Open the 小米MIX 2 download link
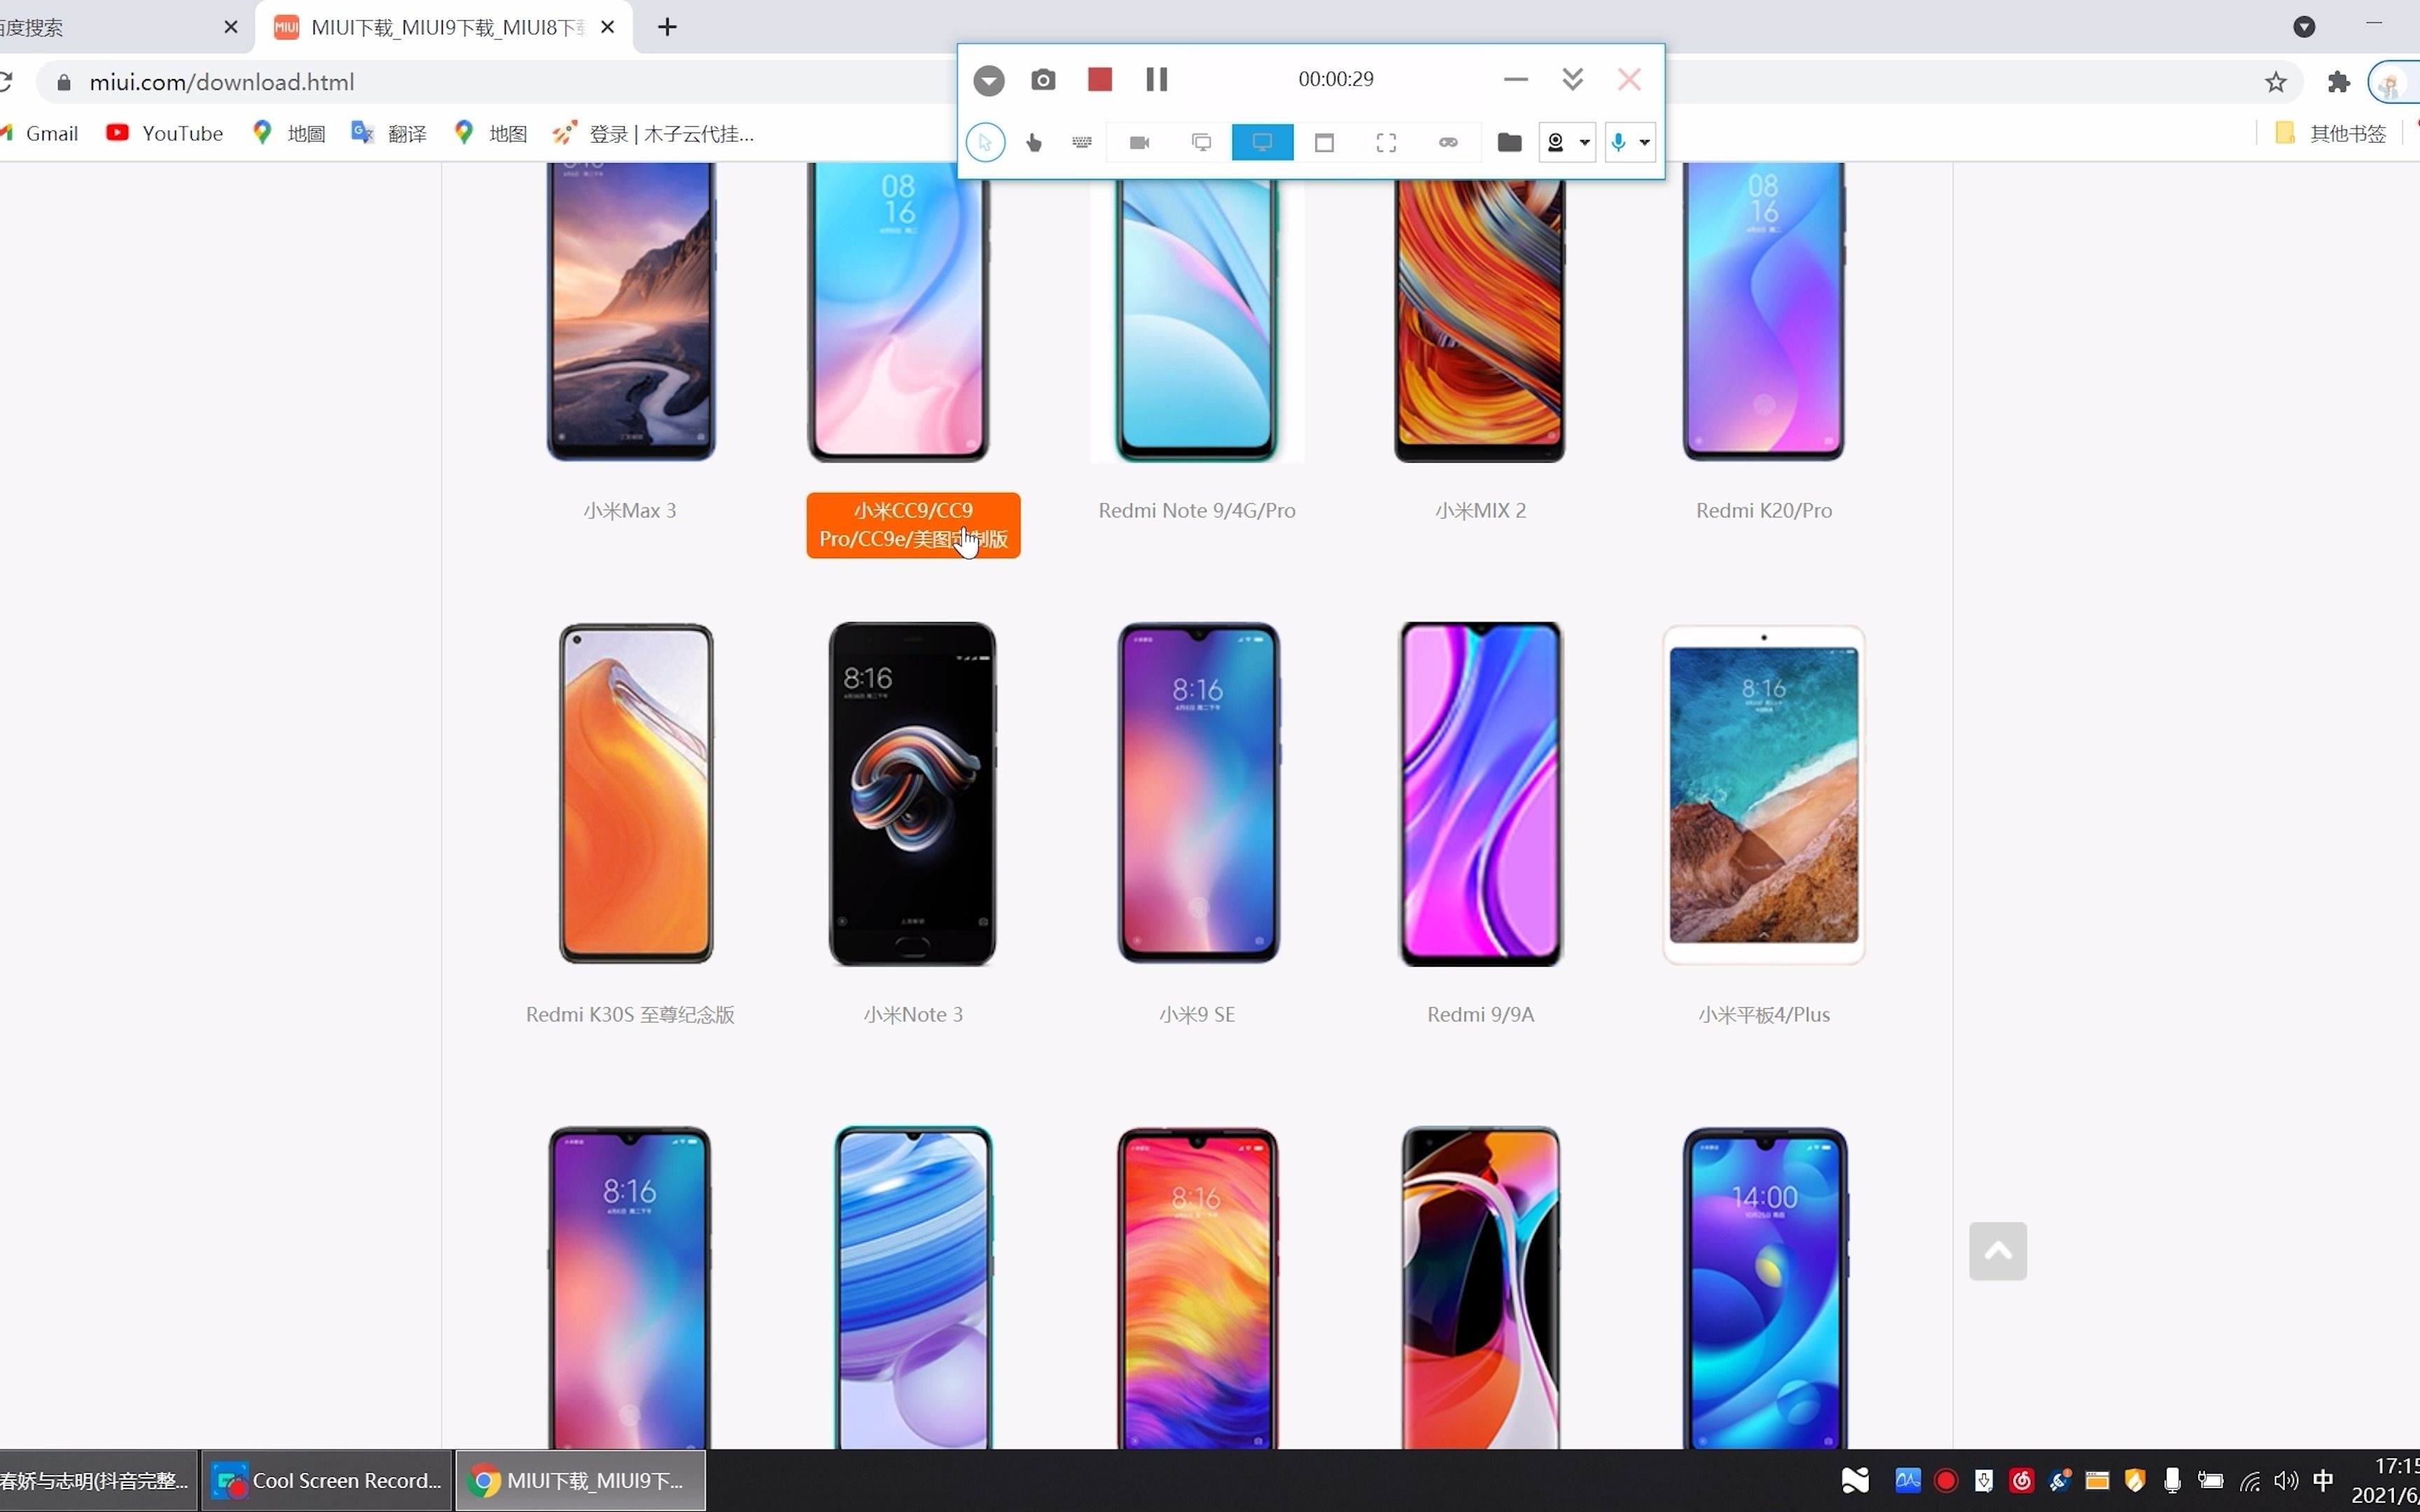The width and height of the screenshot is (2420, 1512). 1480,510
